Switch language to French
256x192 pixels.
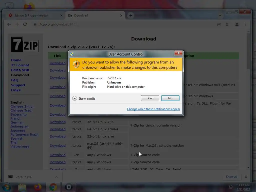point(16,118)
